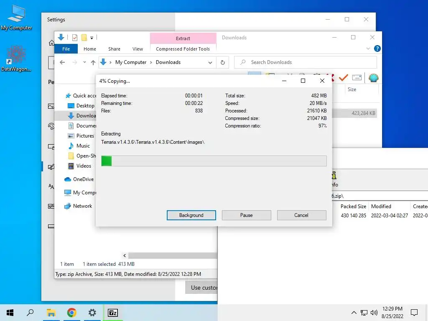Select the Compressed Folder Tools tab
The height and width of the screenshot is (321, 428).
(183, 49)
